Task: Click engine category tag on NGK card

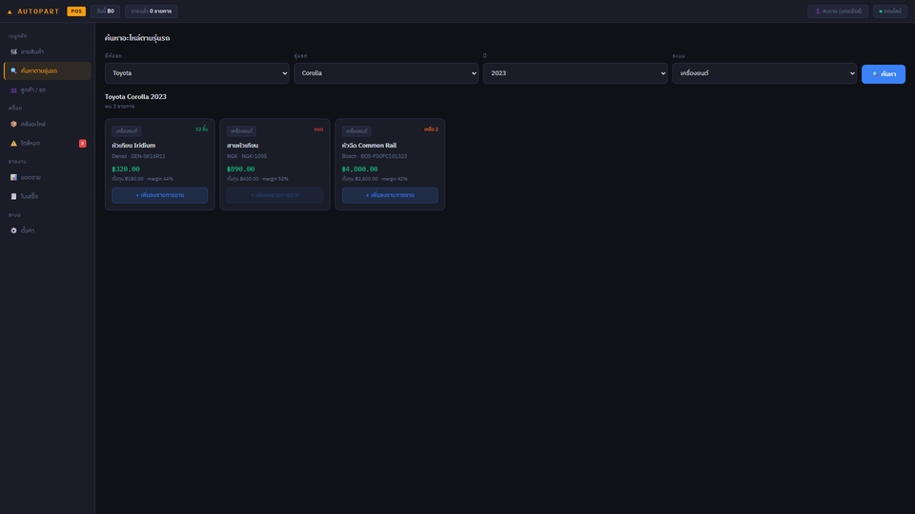Action: click(x=241, y=131)
